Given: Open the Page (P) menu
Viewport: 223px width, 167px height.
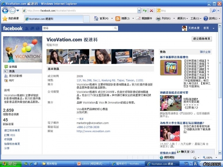Looking at the screenshot, I should point(183,18).
